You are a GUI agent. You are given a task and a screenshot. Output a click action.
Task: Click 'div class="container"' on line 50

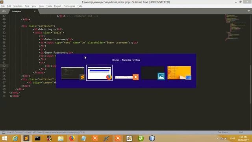(38, 26)
